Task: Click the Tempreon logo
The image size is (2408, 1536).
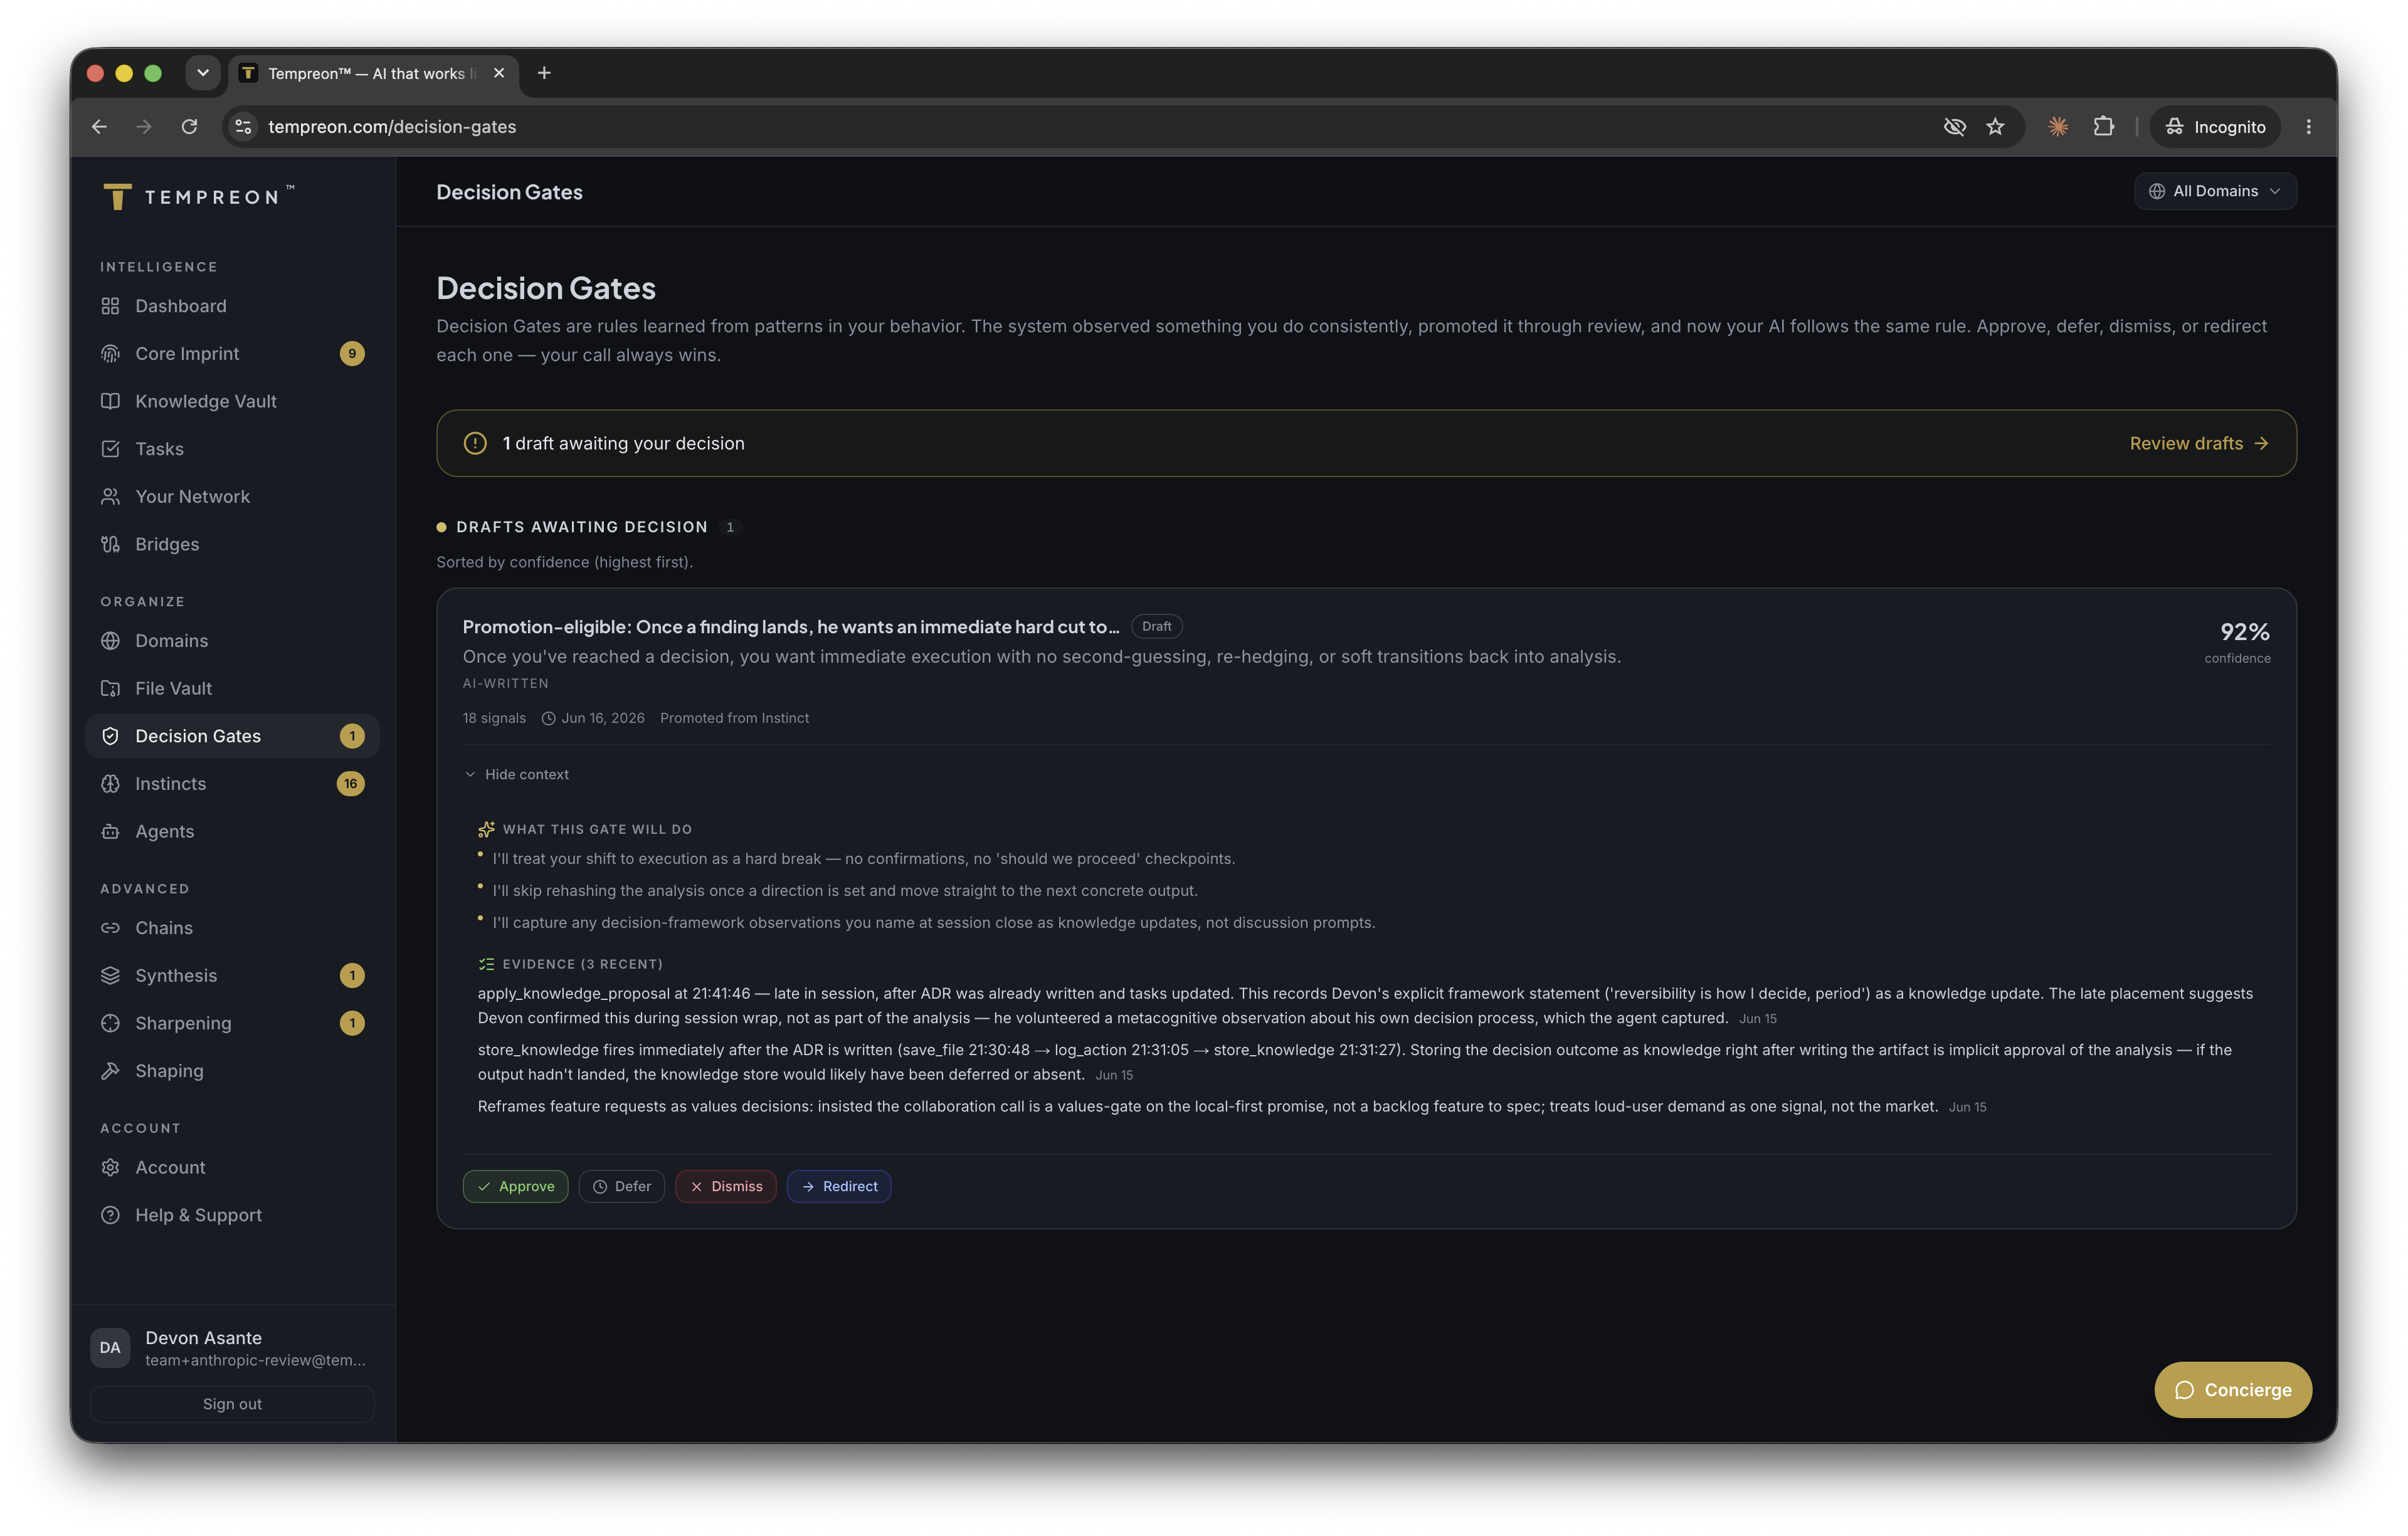Action: (x=198, y=196)
